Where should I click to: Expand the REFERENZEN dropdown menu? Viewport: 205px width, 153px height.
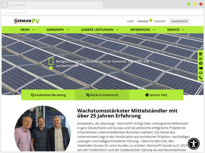(142, 30)
